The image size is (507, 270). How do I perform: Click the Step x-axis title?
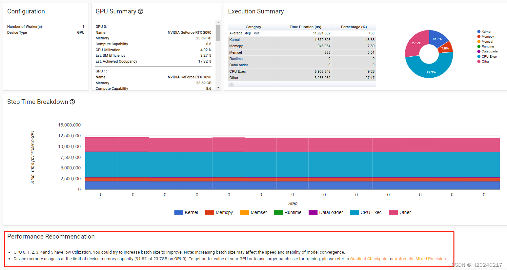tap(293, 204)
